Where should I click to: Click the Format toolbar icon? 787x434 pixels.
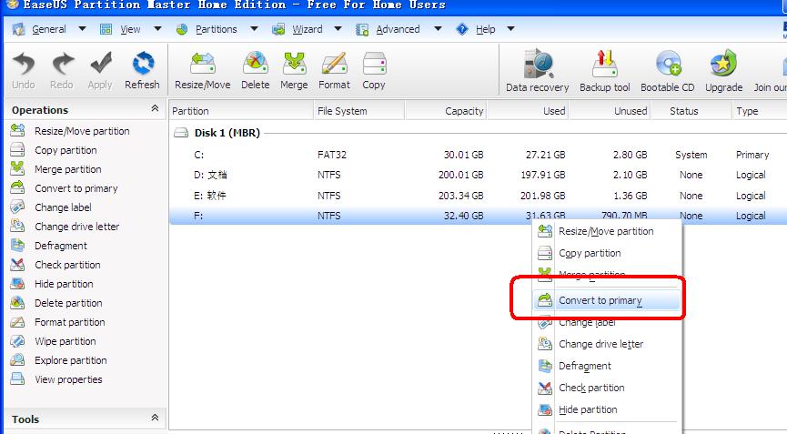click(334, 65)
